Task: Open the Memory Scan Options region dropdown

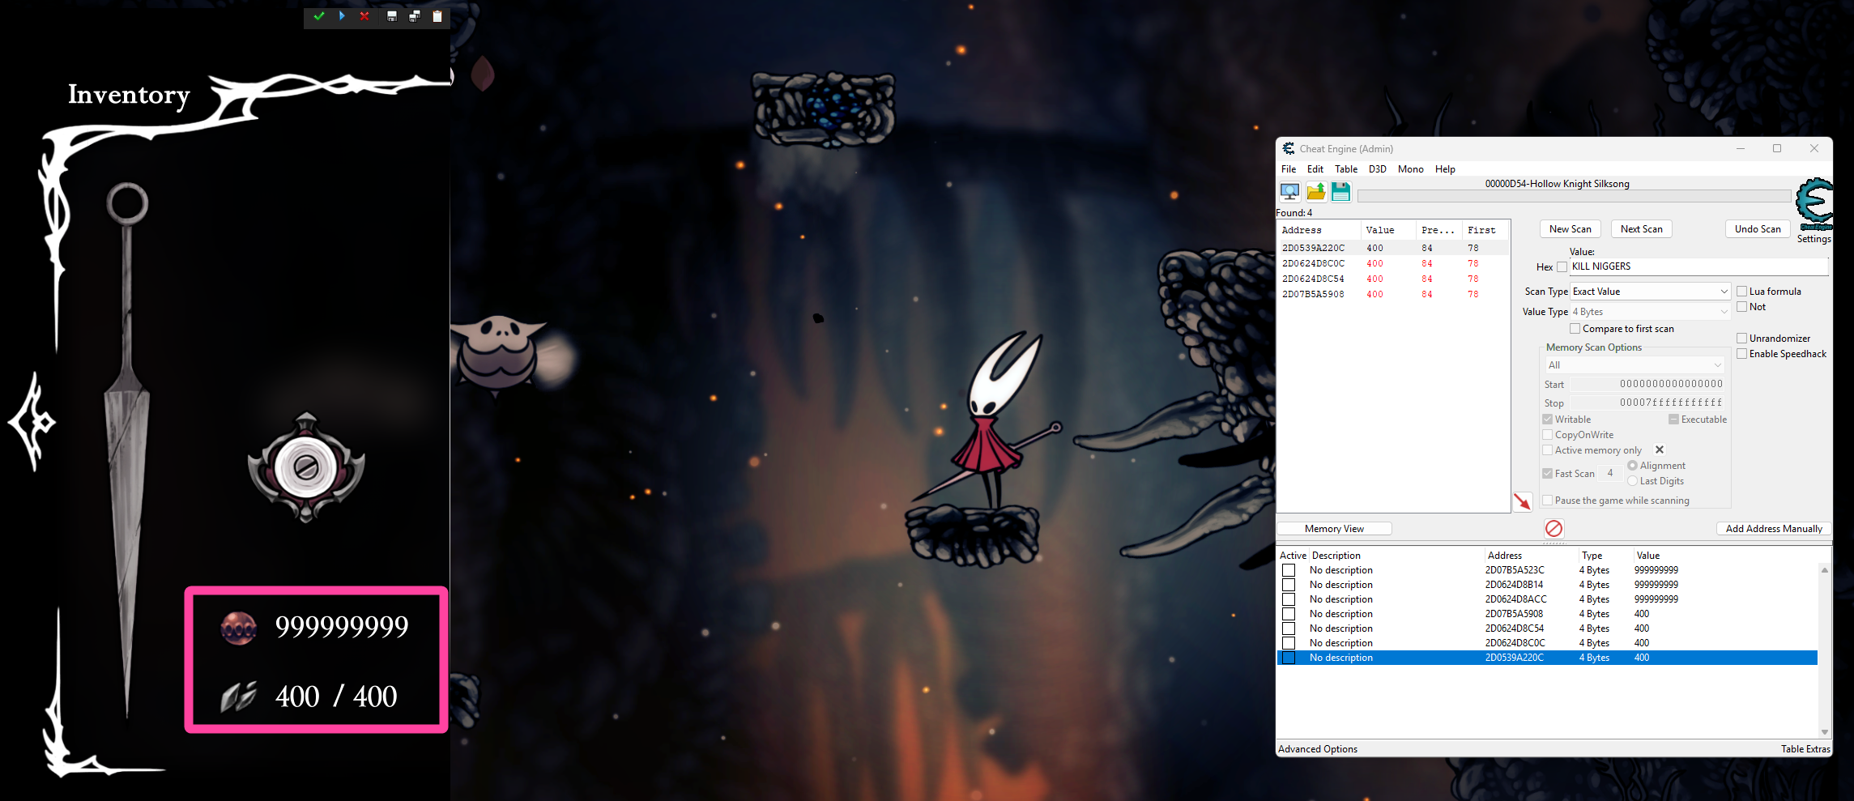Action: click(1635, 365)
